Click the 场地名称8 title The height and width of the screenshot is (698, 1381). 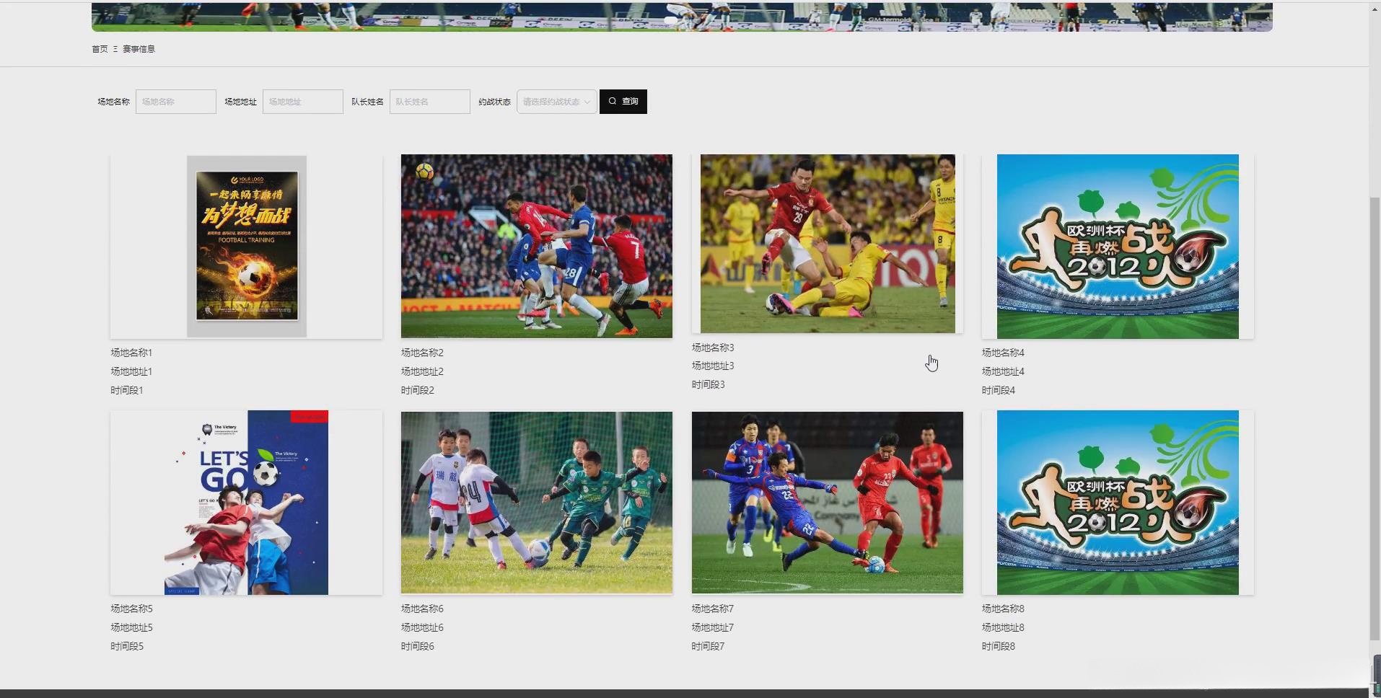point(1003,609)
